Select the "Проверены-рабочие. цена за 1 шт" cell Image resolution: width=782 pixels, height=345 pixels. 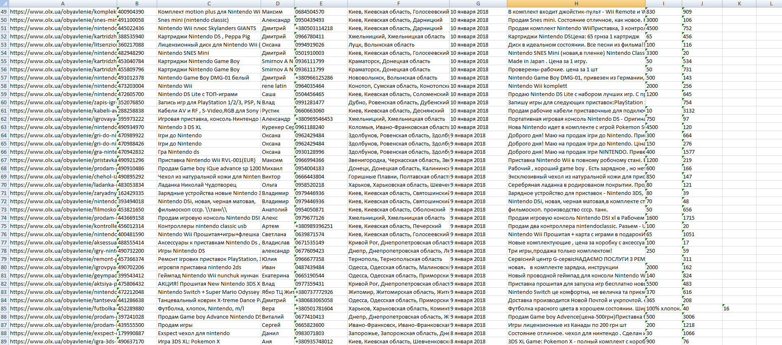point(576,69)
